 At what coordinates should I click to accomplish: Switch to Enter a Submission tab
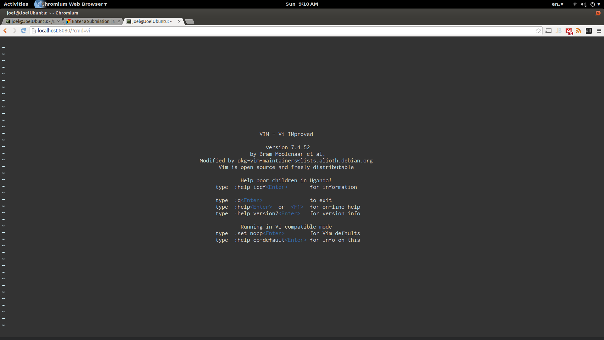[x=91, y=21]
